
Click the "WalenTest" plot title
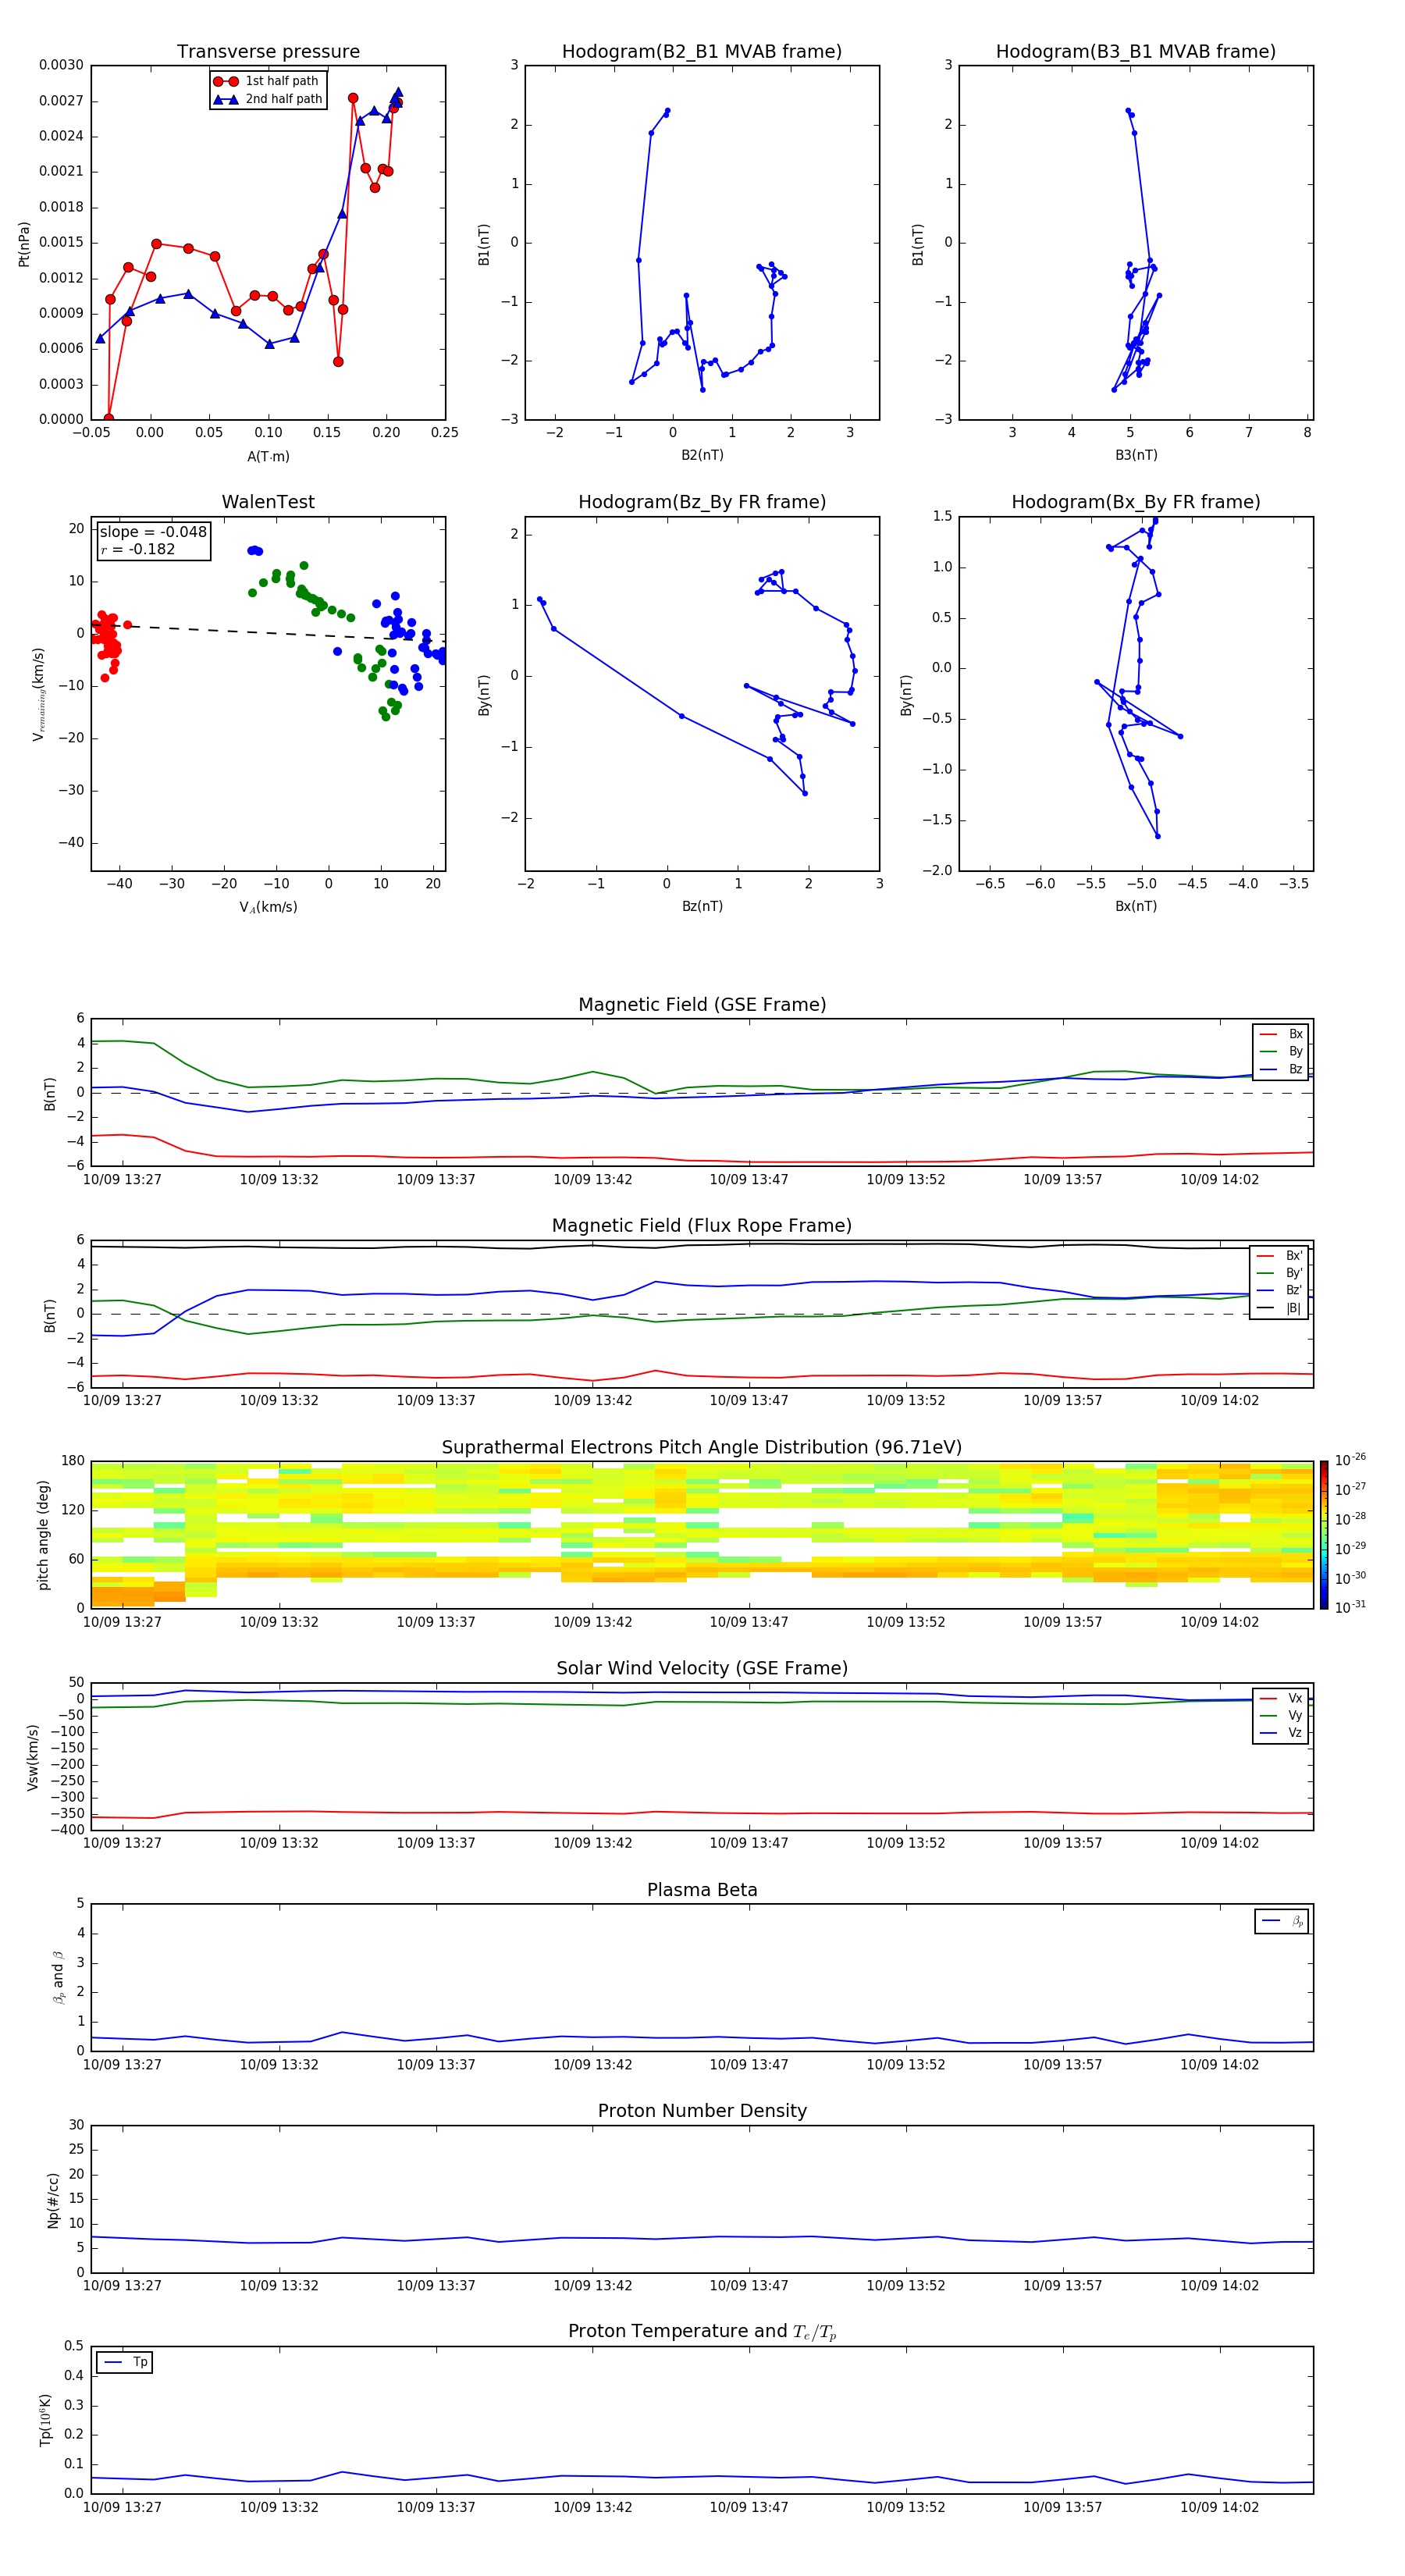click(x=268, y=502)
